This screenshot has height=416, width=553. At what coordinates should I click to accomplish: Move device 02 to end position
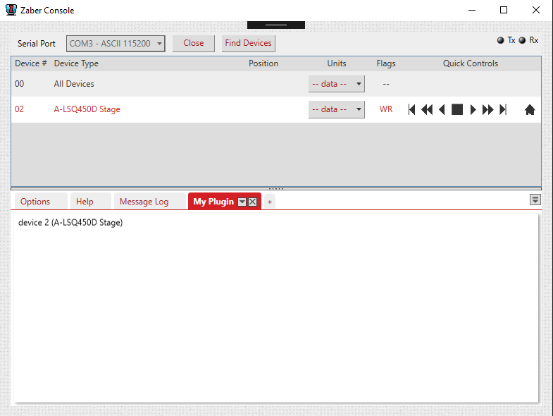(x=503, y=109)
